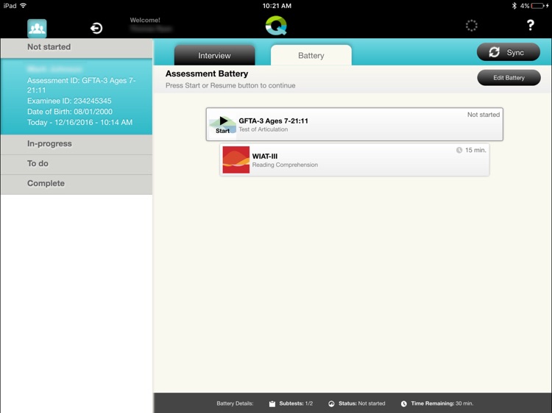Tap the Q-interactive logo

click(276, 26)
